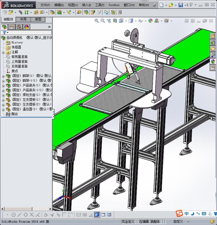Click the Smart Fasteners icon

[36, 12]
